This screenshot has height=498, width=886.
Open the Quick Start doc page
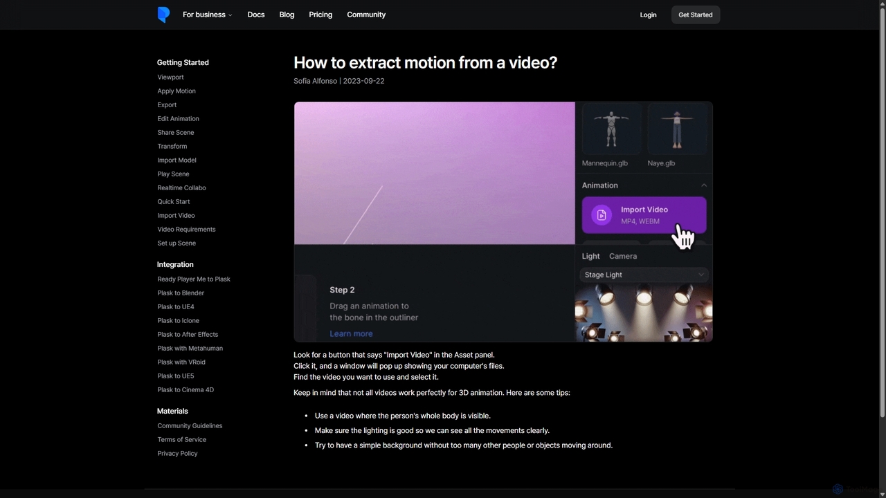(174, 202)
